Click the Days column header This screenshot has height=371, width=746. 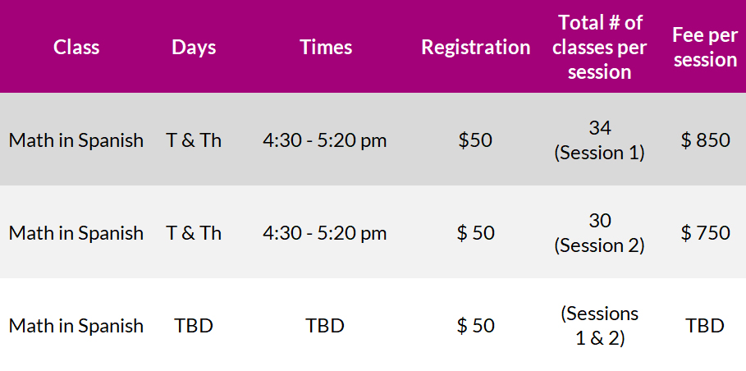point(194,47)
